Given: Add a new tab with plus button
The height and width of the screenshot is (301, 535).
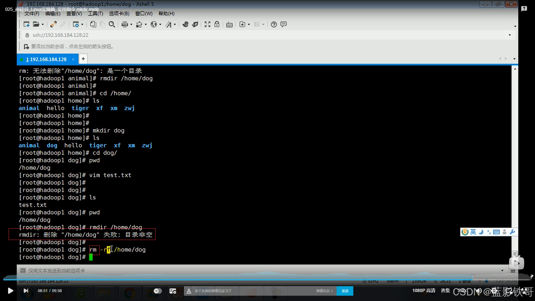Looking at the screenshot, I should 83,59.
